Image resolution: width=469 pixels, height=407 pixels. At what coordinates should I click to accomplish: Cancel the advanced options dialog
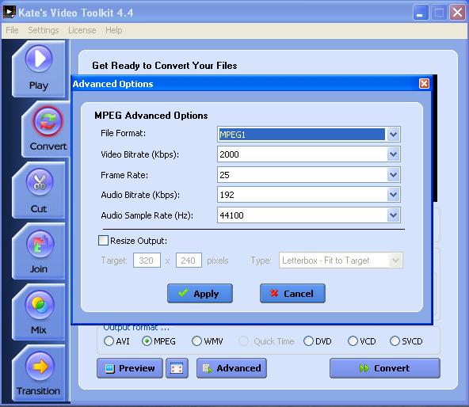(292, 293)
